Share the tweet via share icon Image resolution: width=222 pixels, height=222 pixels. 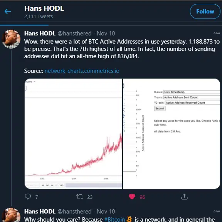(184, 197)
